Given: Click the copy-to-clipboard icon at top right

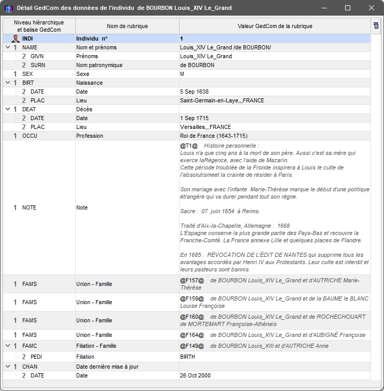Looking at the screenshot, I should click(376, 25).
